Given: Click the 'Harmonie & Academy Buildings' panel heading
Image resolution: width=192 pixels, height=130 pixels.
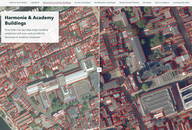Looking at the screenshot, I should [x=29, y=20].
